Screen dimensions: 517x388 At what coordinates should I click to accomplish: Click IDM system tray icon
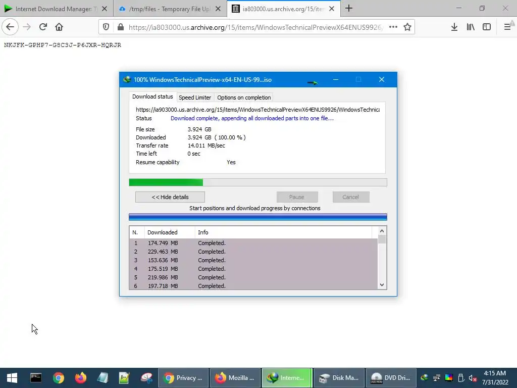click(x=425, y=378)
